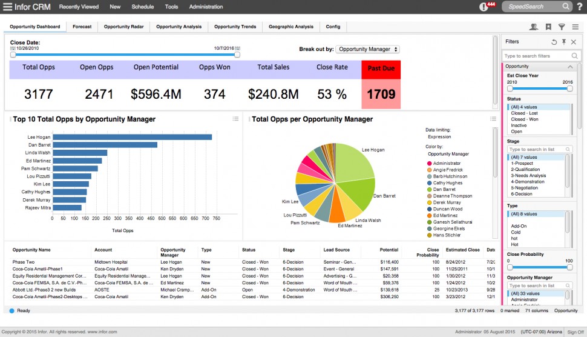Select the Opportunity Dashboard tab
This screenshot has width=587, height=337.
point(35,27)
